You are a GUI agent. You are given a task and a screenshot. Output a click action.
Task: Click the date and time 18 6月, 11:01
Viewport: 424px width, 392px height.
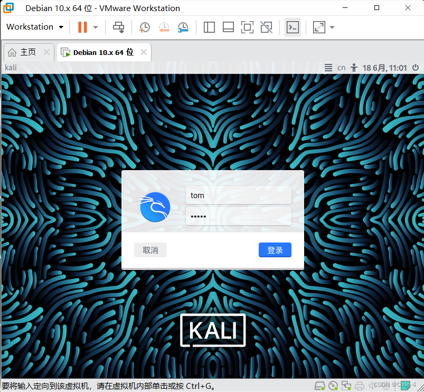(384, 68)
